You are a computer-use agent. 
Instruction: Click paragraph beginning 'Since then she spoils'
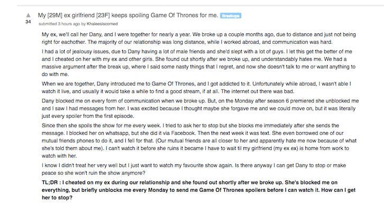pos(199,140)
